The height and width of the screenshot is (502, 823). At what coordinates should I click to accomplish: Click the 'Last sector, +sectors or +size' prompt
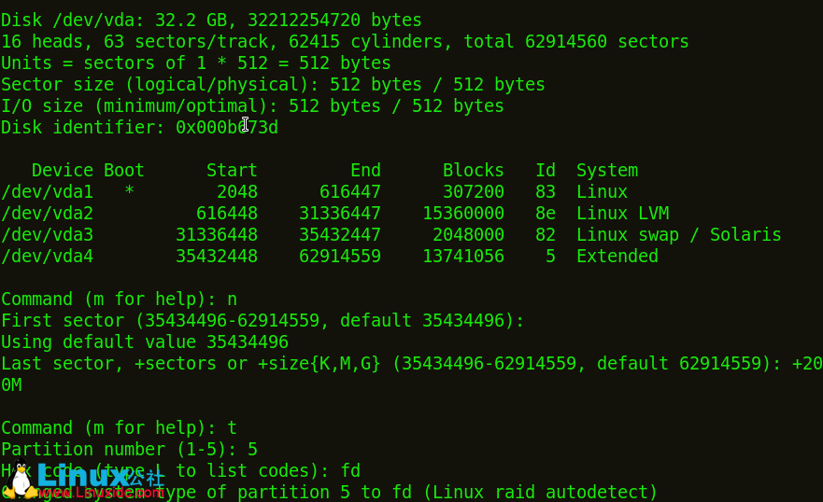(191, 364)
